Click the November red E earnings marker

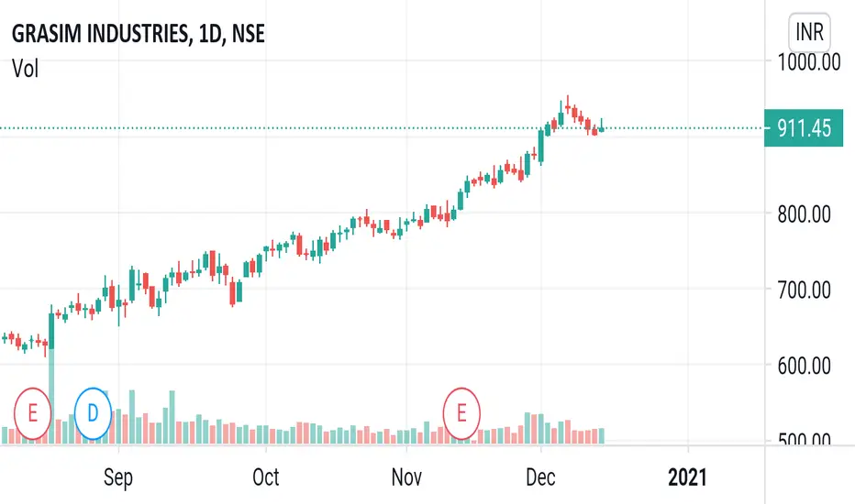click(461, 413)
